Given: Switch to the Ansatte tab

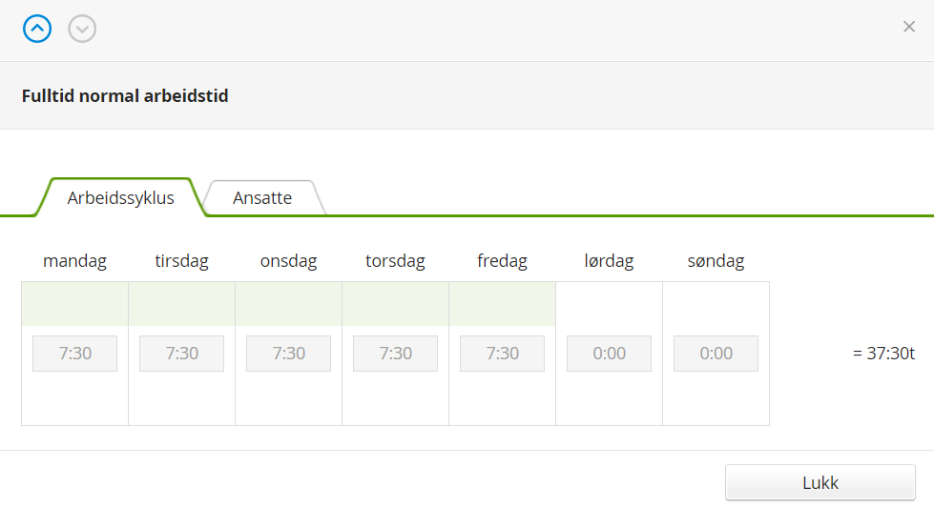Looking at the screenshot, I should pyautogui.click(x=262, y=197).
